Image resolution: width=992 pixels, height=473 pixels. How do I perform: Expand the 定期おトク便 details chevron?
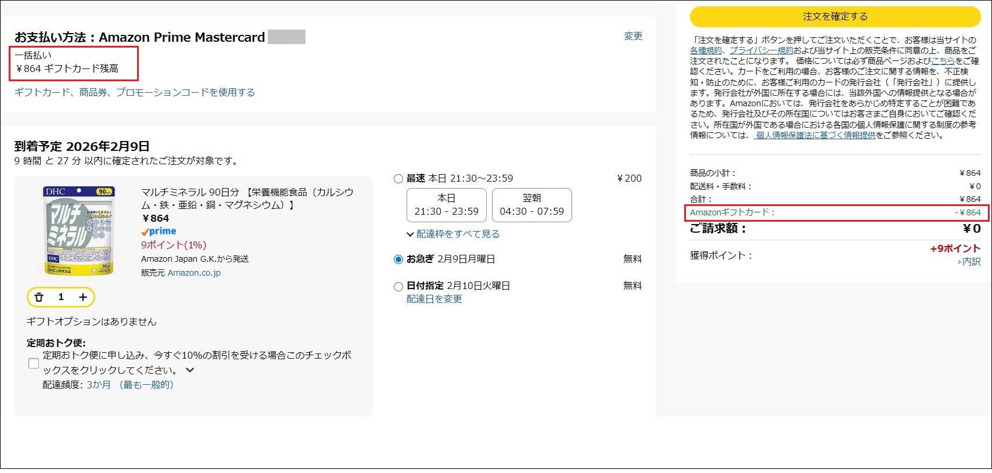(x=190, y=370)
